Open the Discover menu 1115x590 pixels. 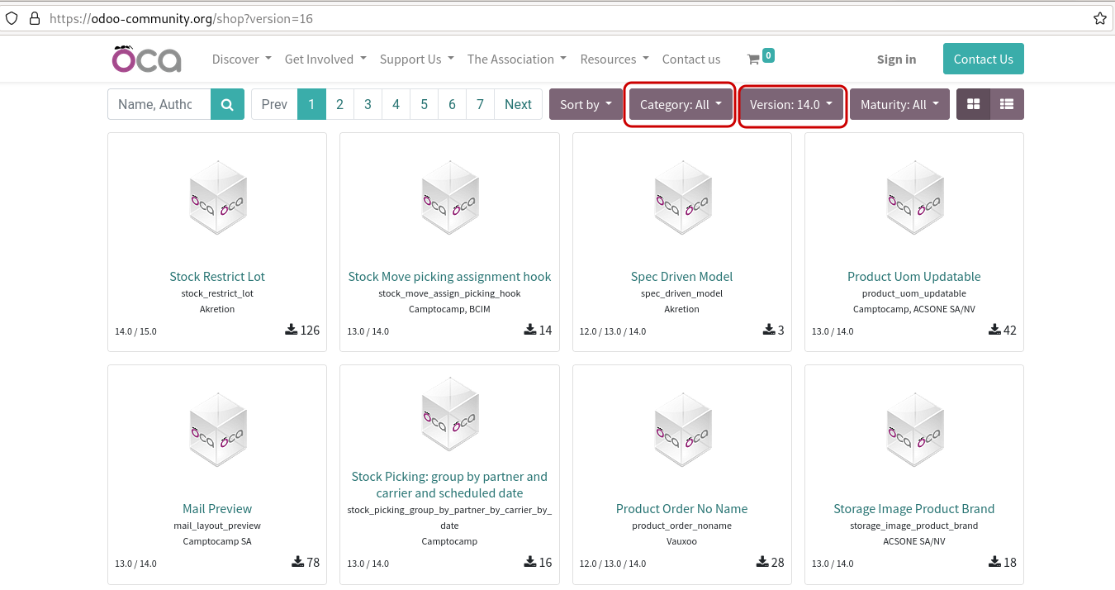click(x=241, y=59)
